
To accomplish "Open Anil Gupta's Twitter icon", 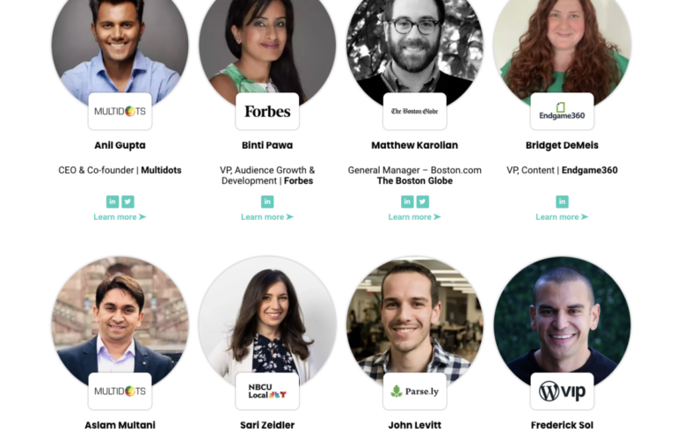I will pyautogui.click(x=127, y=202).
